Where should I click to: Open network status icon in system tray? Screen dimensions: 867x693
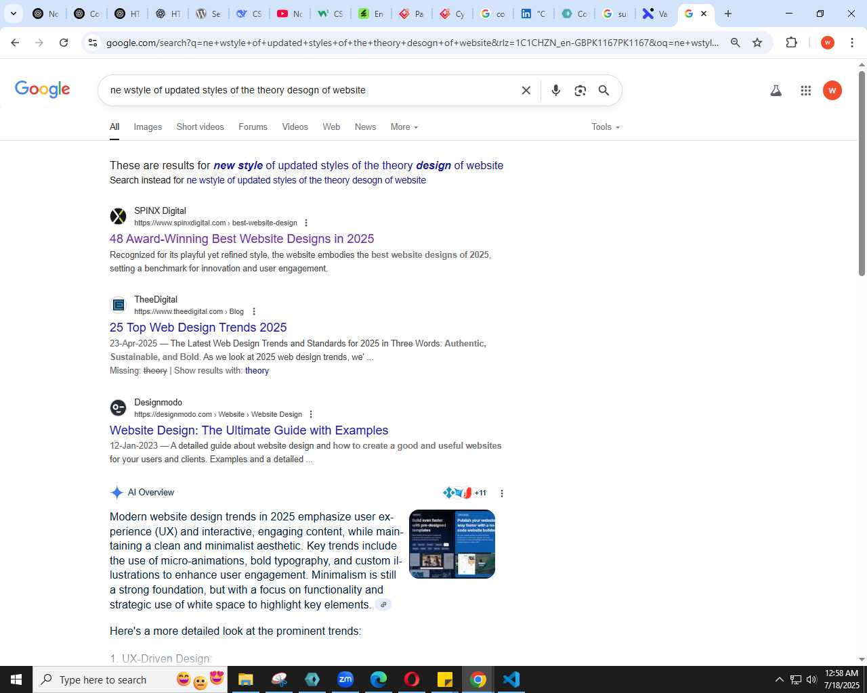pyautogui.click(x=796, y=679)
